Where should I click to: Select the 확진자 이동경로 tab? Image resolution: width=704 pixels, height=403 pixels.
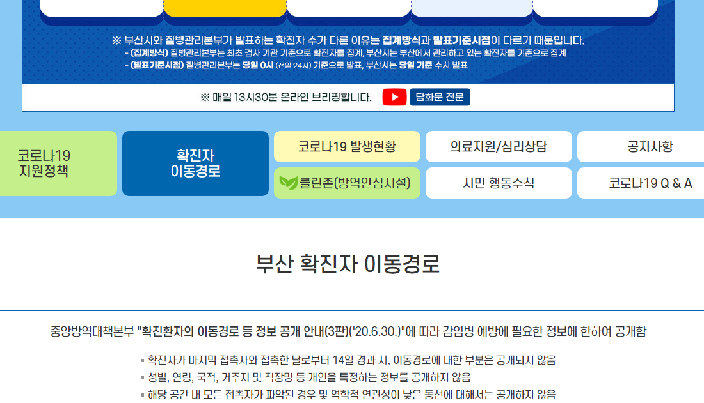click(195, 163)
